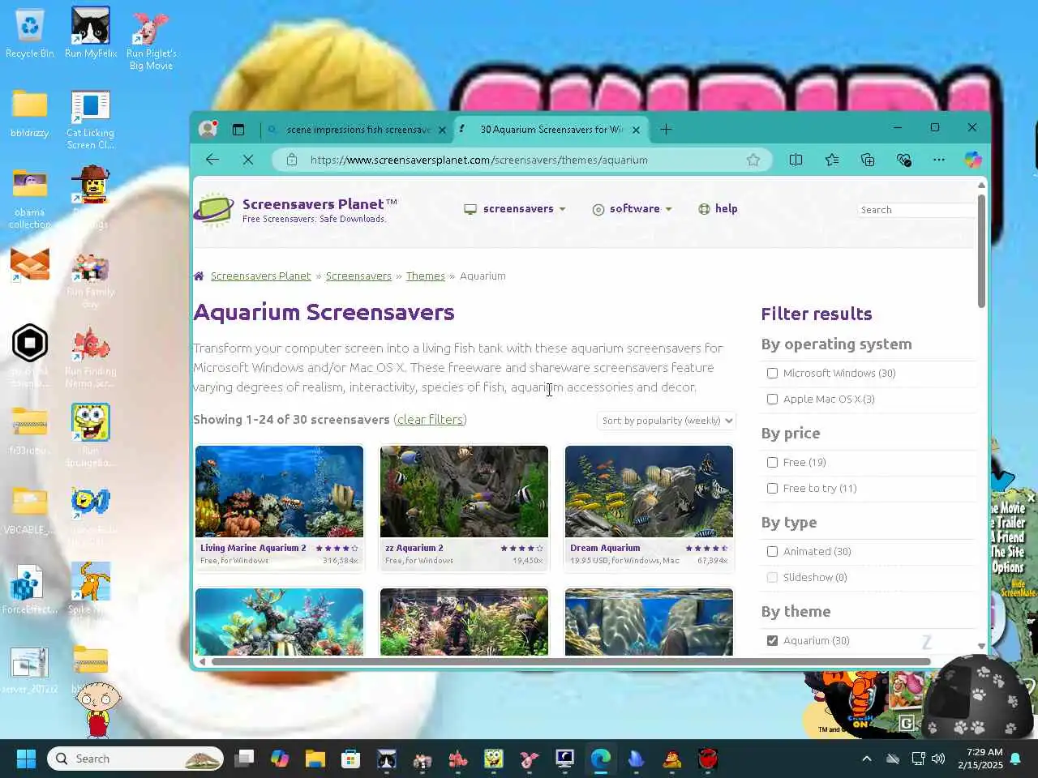Image resolution: width=1038 pixels, height=778 pixels.
Task: Click the site Search input field
Action: (916, 210)
